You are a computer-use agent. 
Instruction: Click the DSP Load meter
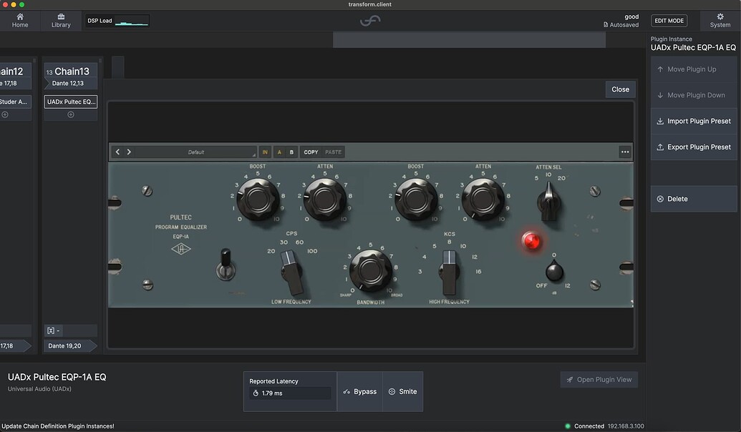(117, 21)
